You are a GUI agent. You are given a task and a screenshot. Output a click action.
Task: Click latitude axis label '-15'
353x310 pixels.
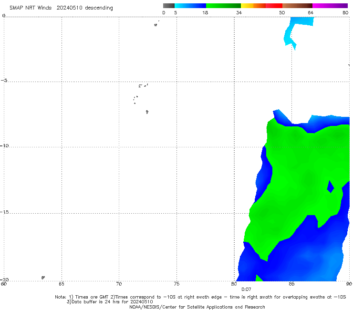(x=4, y=212)
